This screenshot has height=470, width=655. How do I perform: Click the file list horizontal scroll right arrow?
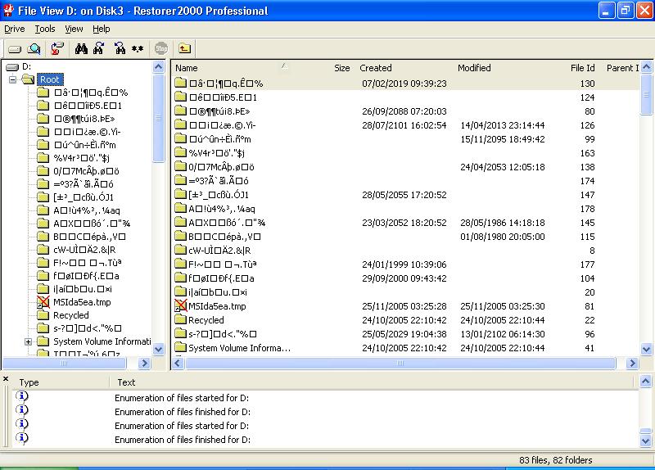tap(632, 363)
